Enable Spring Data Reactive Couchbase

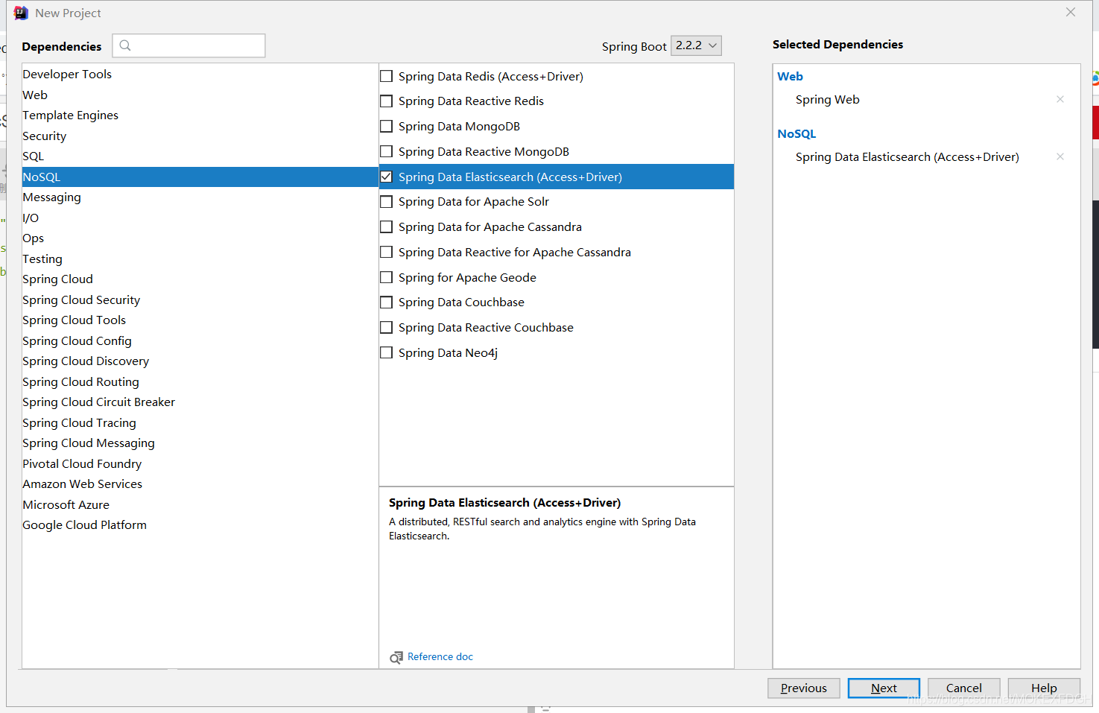click(x=386, y=328)
